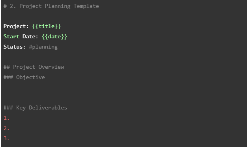The height and width of the screenshot is (147, 247).
Task: Click the word 'Date:' in Start Date line
Action: (x=30, y=36)
